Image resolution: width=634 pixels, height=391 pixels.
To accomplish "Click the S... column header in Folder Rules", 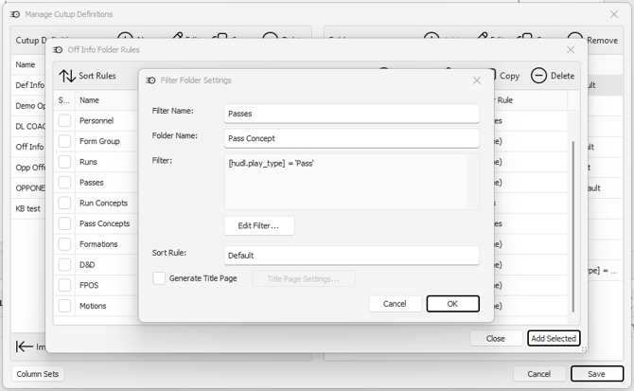I will coord(64,99).
